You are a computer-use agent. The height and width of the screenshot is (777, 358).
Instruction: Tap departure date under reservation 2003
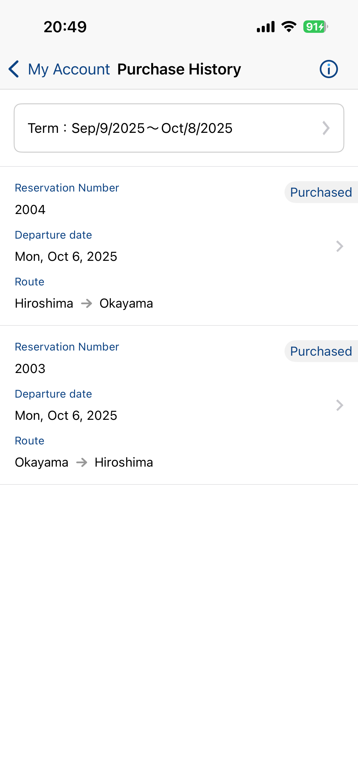pyautogui.click(x=66, y=416)
